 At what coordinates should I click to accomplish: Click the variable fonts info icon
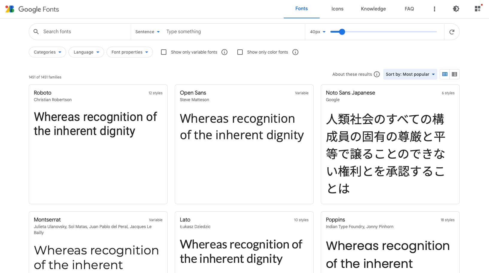point(224,52)
